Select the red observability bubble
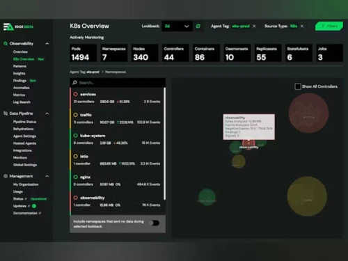Viewport: 348px width, 261px height. tap(248, 144)
